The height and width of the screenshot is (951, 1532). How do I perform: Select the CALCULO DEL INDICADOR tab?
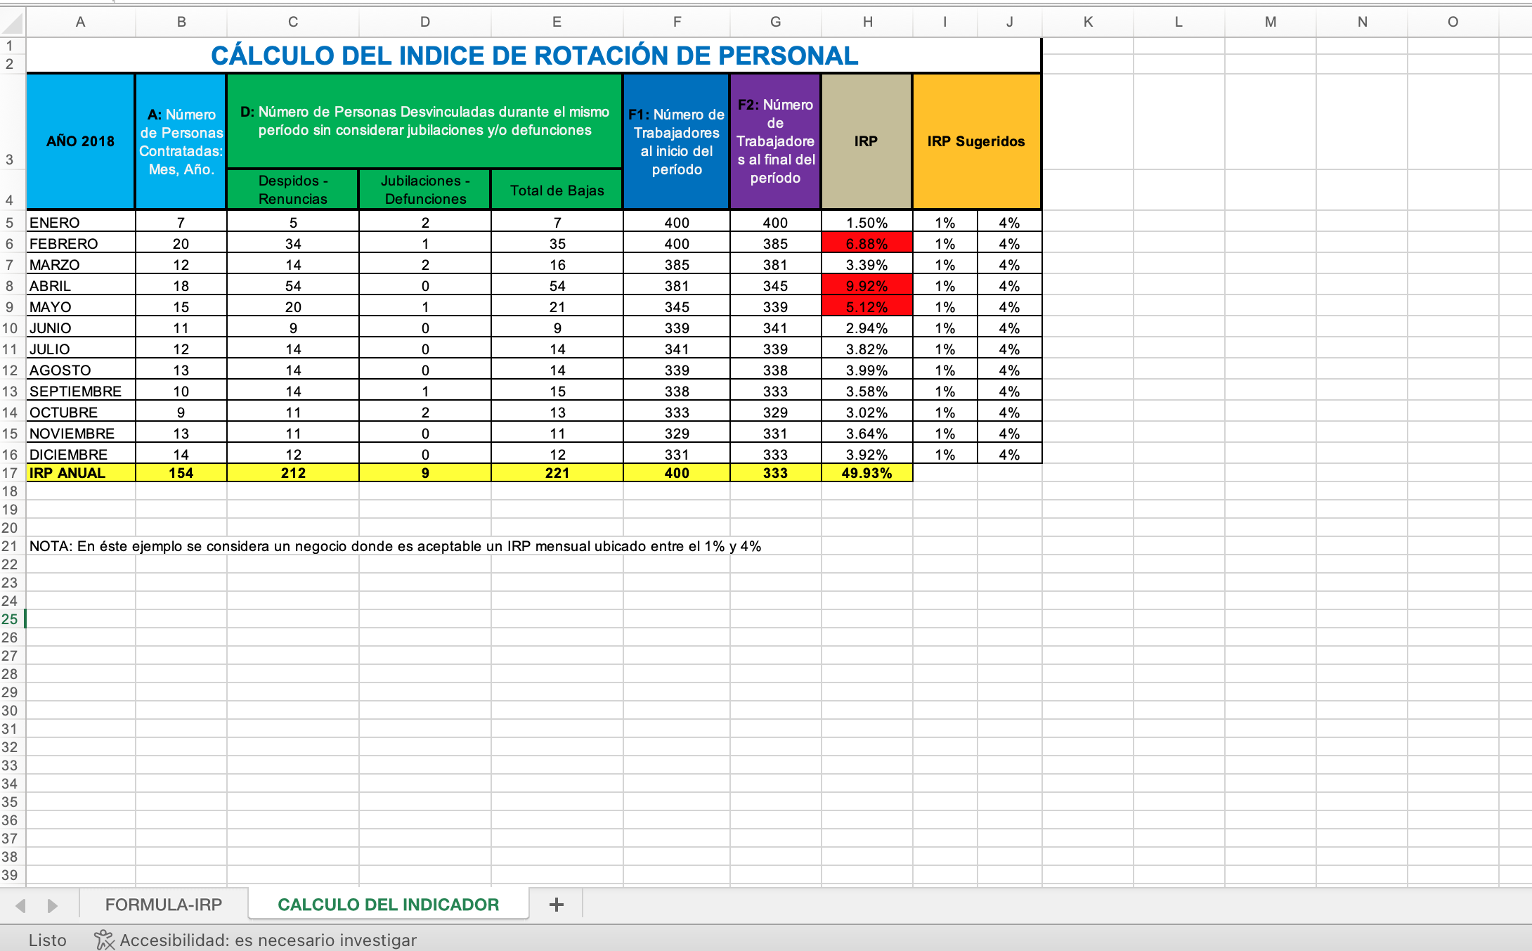coord(388,905)
